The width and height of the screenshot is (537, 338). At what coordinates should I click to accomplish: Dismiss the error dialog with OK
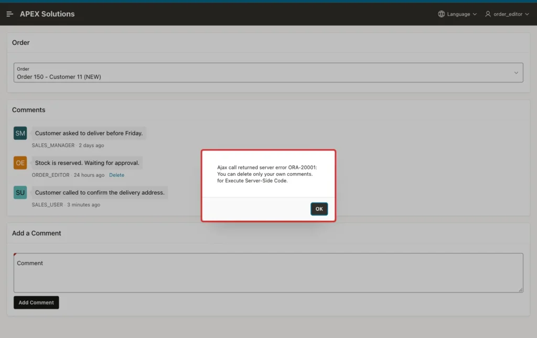[319, 209]
